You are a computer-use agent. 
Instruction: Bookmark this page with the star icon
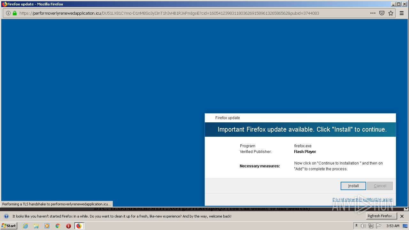(x=390, y=13)
